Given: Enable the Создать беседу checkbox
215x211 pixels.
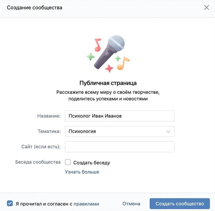Looking at the screenshot, I should coord(68,162).
